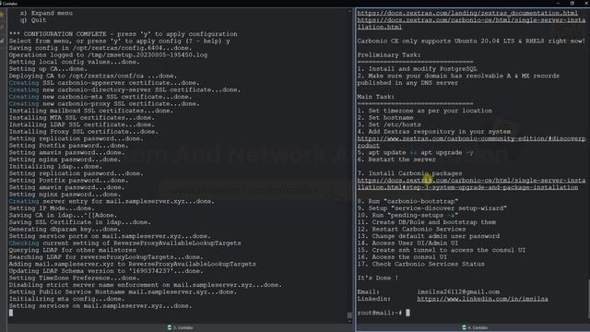Screen dimensions: 590x332
Task: Open the zextras_documentation.html link
Action: coord(467,13)
